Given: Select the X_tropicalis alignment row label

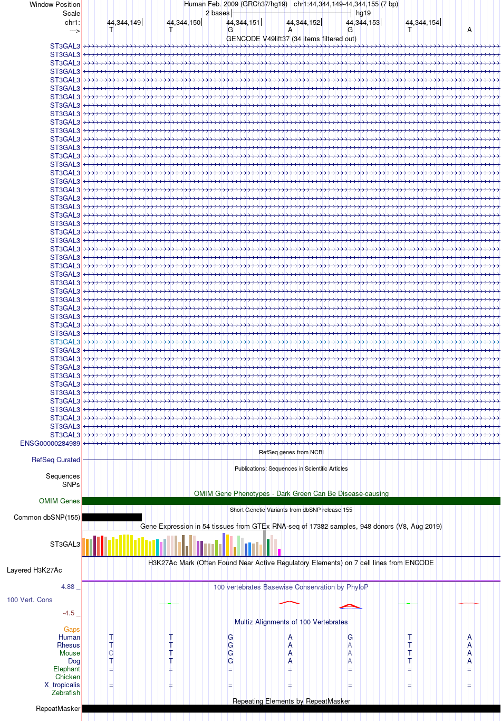Looking at the screenshot, I should 62,685.
